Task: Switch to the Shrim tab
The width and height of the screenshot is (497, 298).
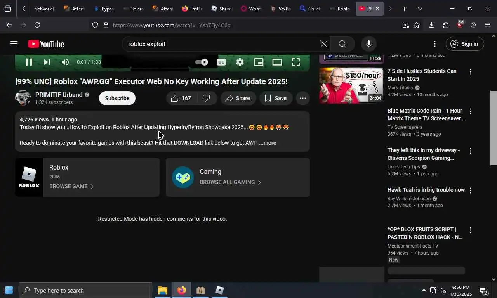Action: pyautogui.click(x=222, y=9)
